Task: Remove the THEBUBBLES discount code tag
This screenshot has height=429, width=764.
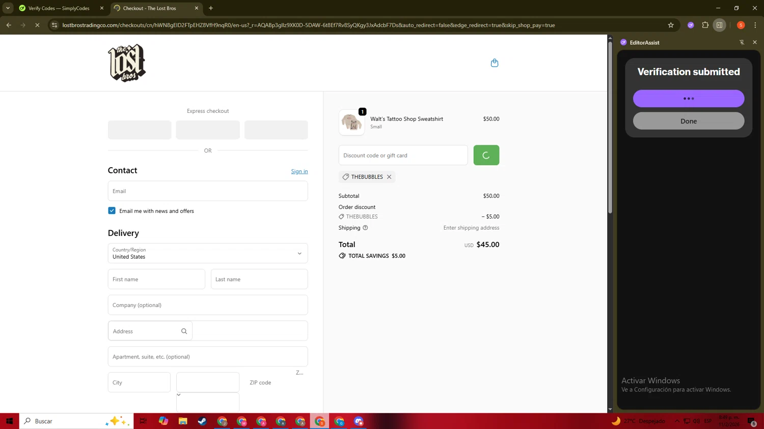Action: [389, 177]
